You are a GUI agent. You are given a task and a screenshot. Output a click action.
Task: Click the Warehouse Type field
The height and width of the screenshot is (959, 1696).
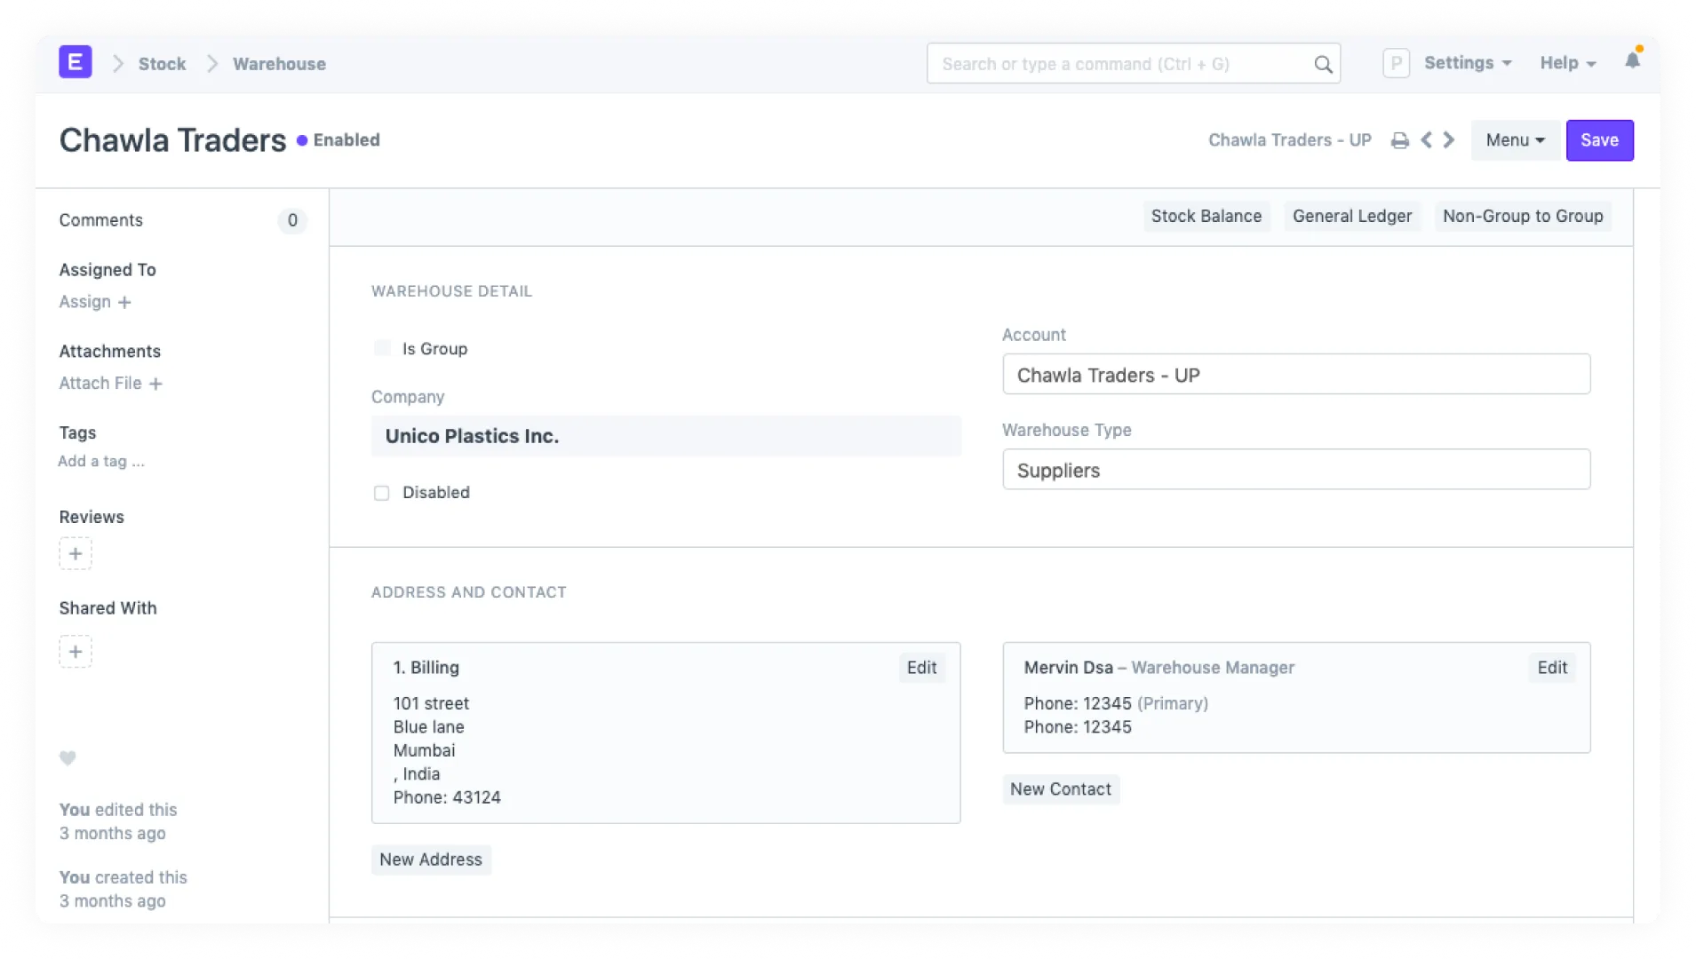pyautogui.click(x=1295, y=470)
